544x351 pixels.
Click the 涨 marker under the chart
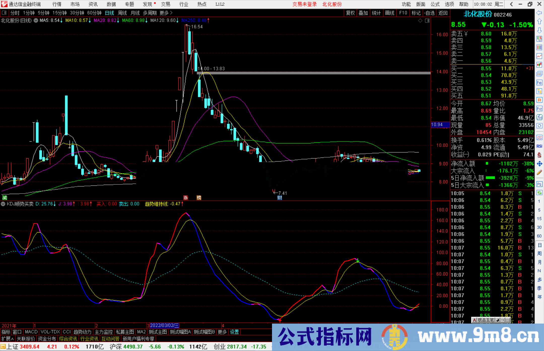186,198
